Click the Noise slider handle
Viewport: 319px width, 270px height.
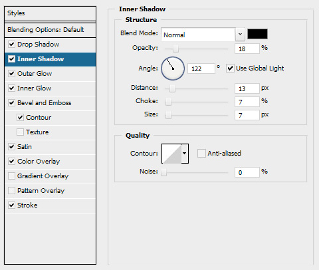click(163, 172)
